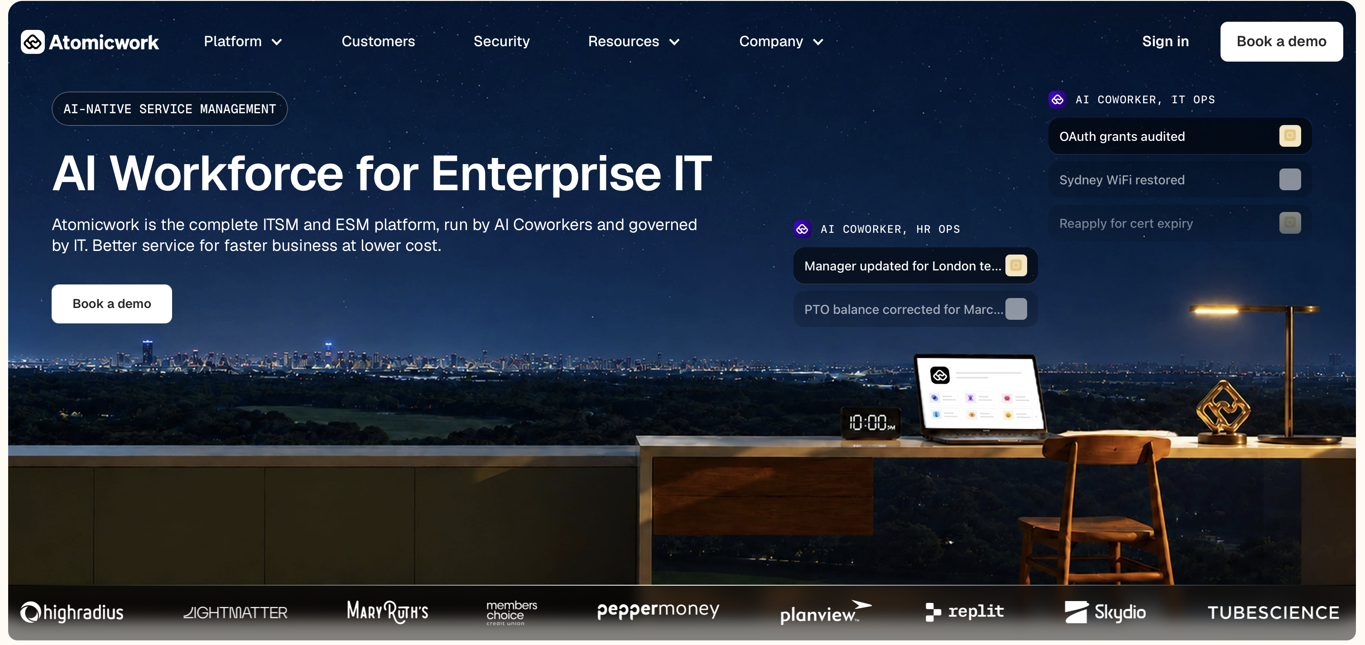
Task: Click Book a demo below hero text
Action: 112,303
